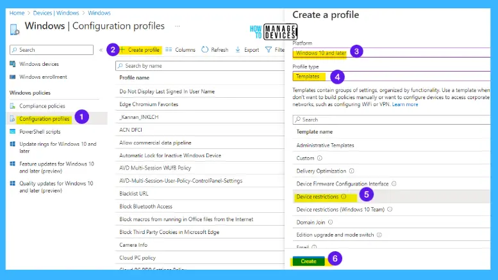498x280 pixels.
Task: Click the Columns icon
Action: 169,49
